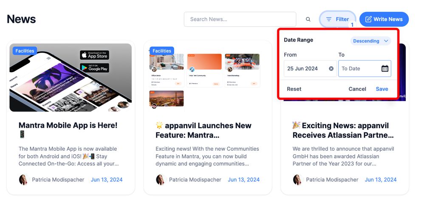Click the Mantra Mobile App description text

click(x=69, y=156)
